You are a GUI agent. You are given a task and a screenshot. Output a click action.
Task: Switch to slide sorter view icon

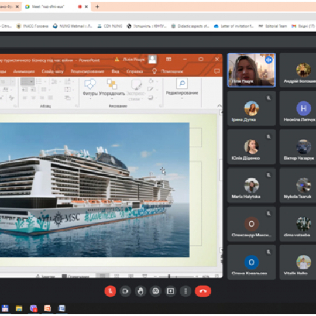tap(116, 276)
